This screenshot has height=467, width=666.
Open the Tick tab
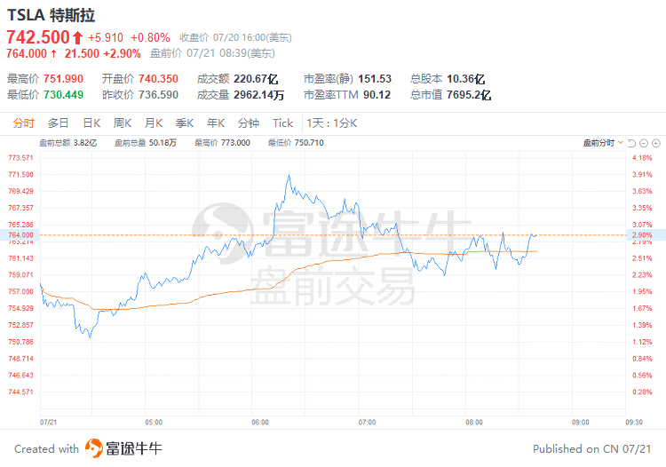pyautogui.click(x=283, y=123)
